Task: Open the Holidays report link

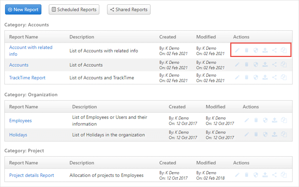Action: click(18, 135)
